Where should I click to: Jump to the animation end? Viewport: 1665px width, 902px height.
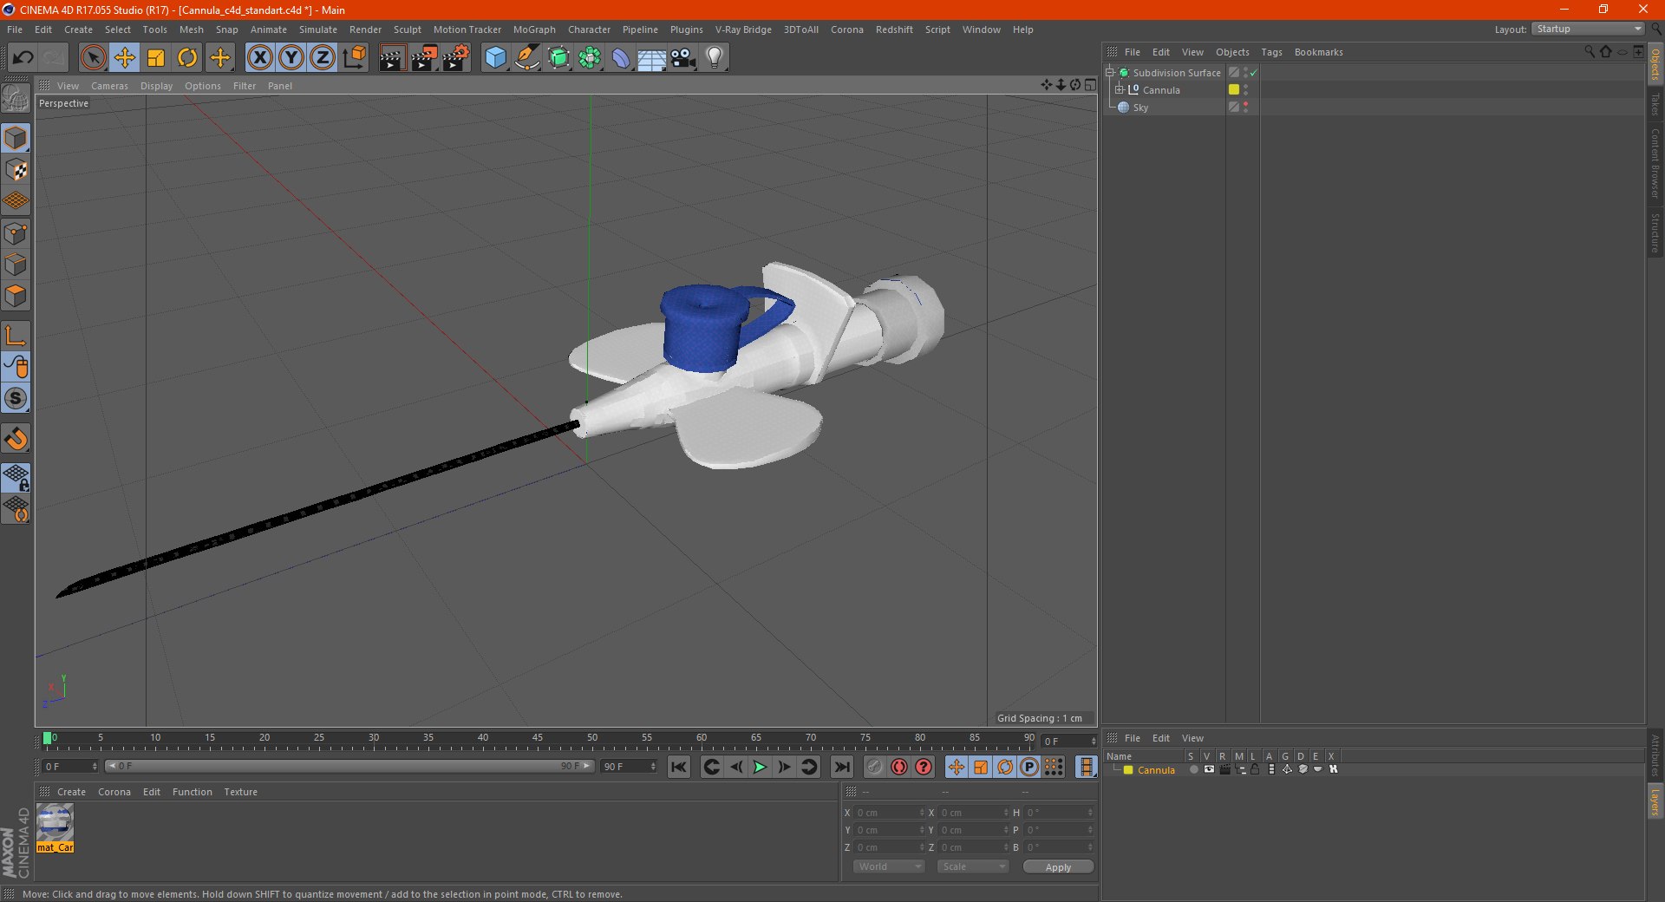(841, 767)
